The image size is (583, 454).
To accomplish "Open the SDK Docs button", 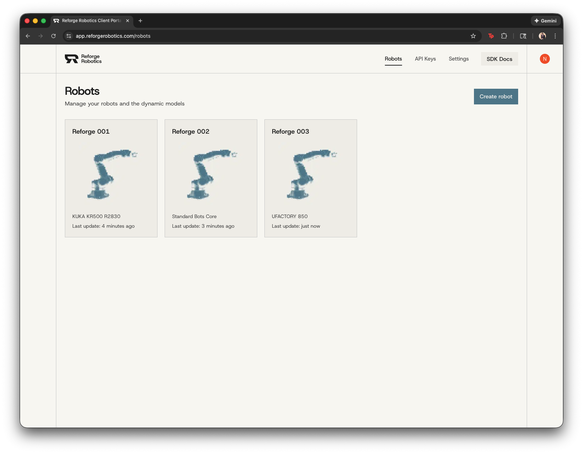I will coord(499,59).
